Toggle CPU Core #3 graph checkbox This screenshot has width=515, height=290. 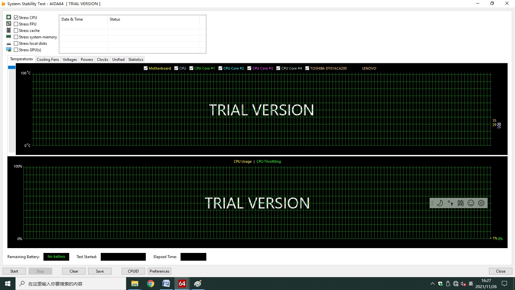coord(249,68)
